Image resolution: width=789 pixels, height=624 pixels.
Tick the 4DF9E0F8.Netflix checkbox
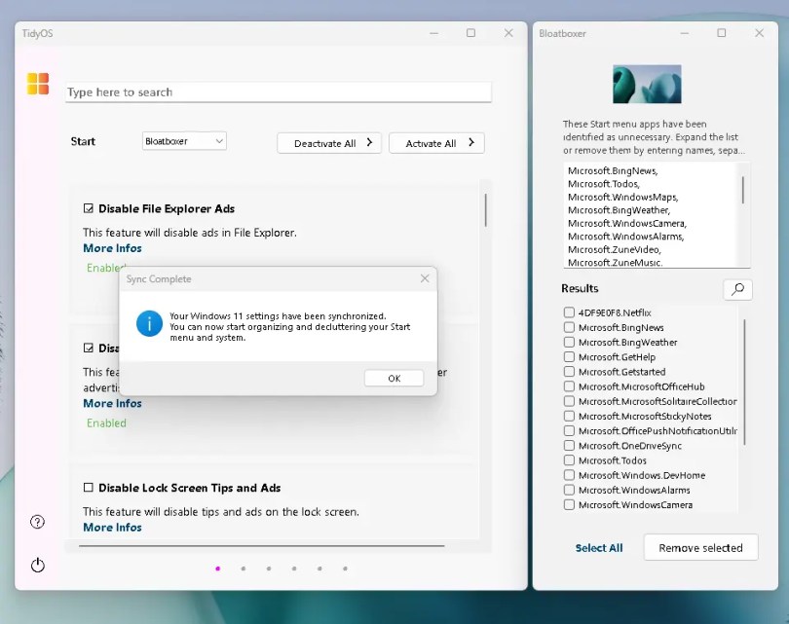pyautogui.click(x=569, y=312)
